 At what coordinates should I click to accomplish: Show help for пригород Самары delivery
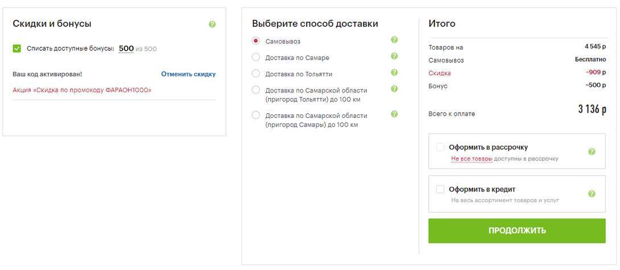[x=394, y=114]
